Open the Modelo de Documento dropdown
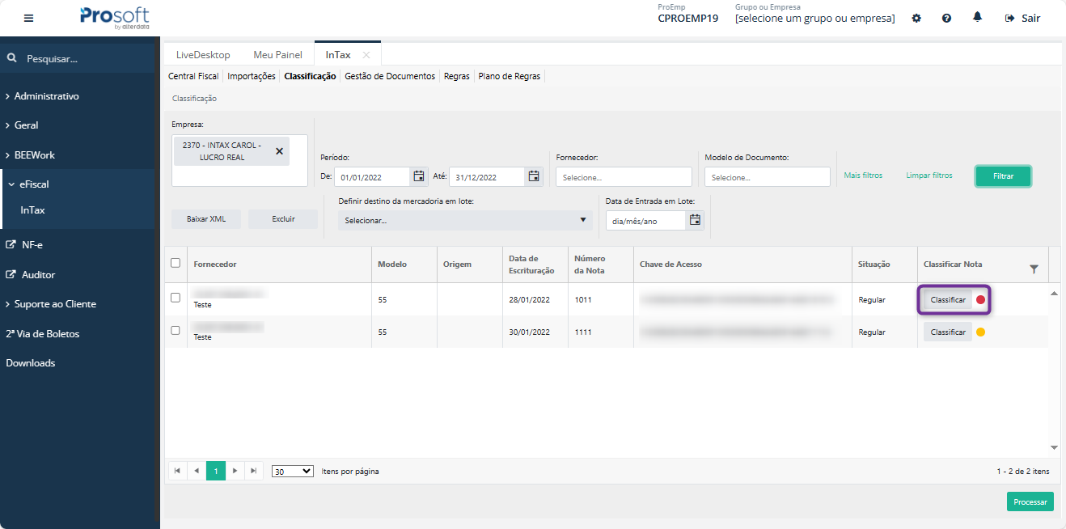Image resolution: width=1066 pixels, height=529 pixels. [x=768, y=177]
